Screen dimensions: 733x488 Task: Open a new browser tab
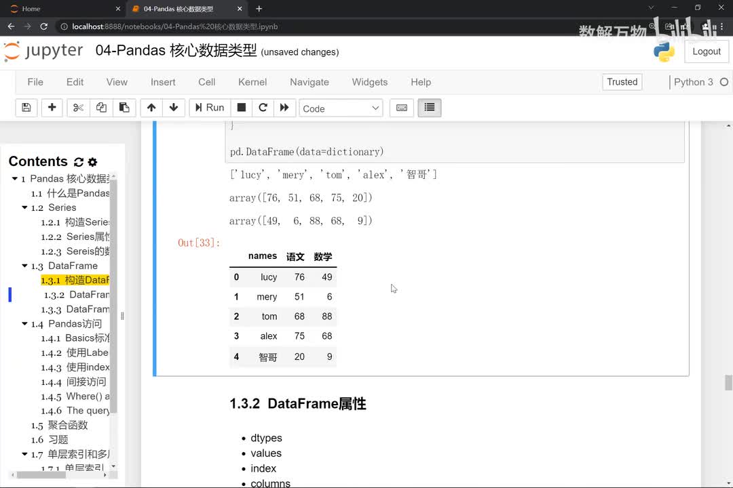259,9
